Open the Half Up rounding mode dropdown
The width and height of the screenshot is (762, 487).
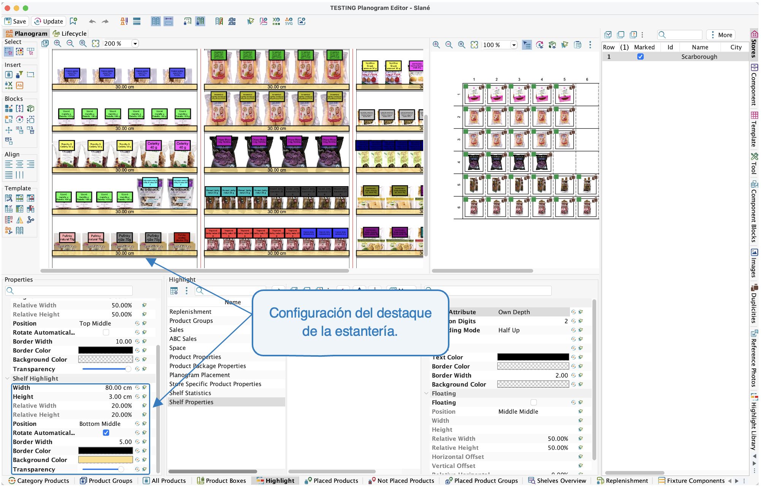tap(533, 330)
